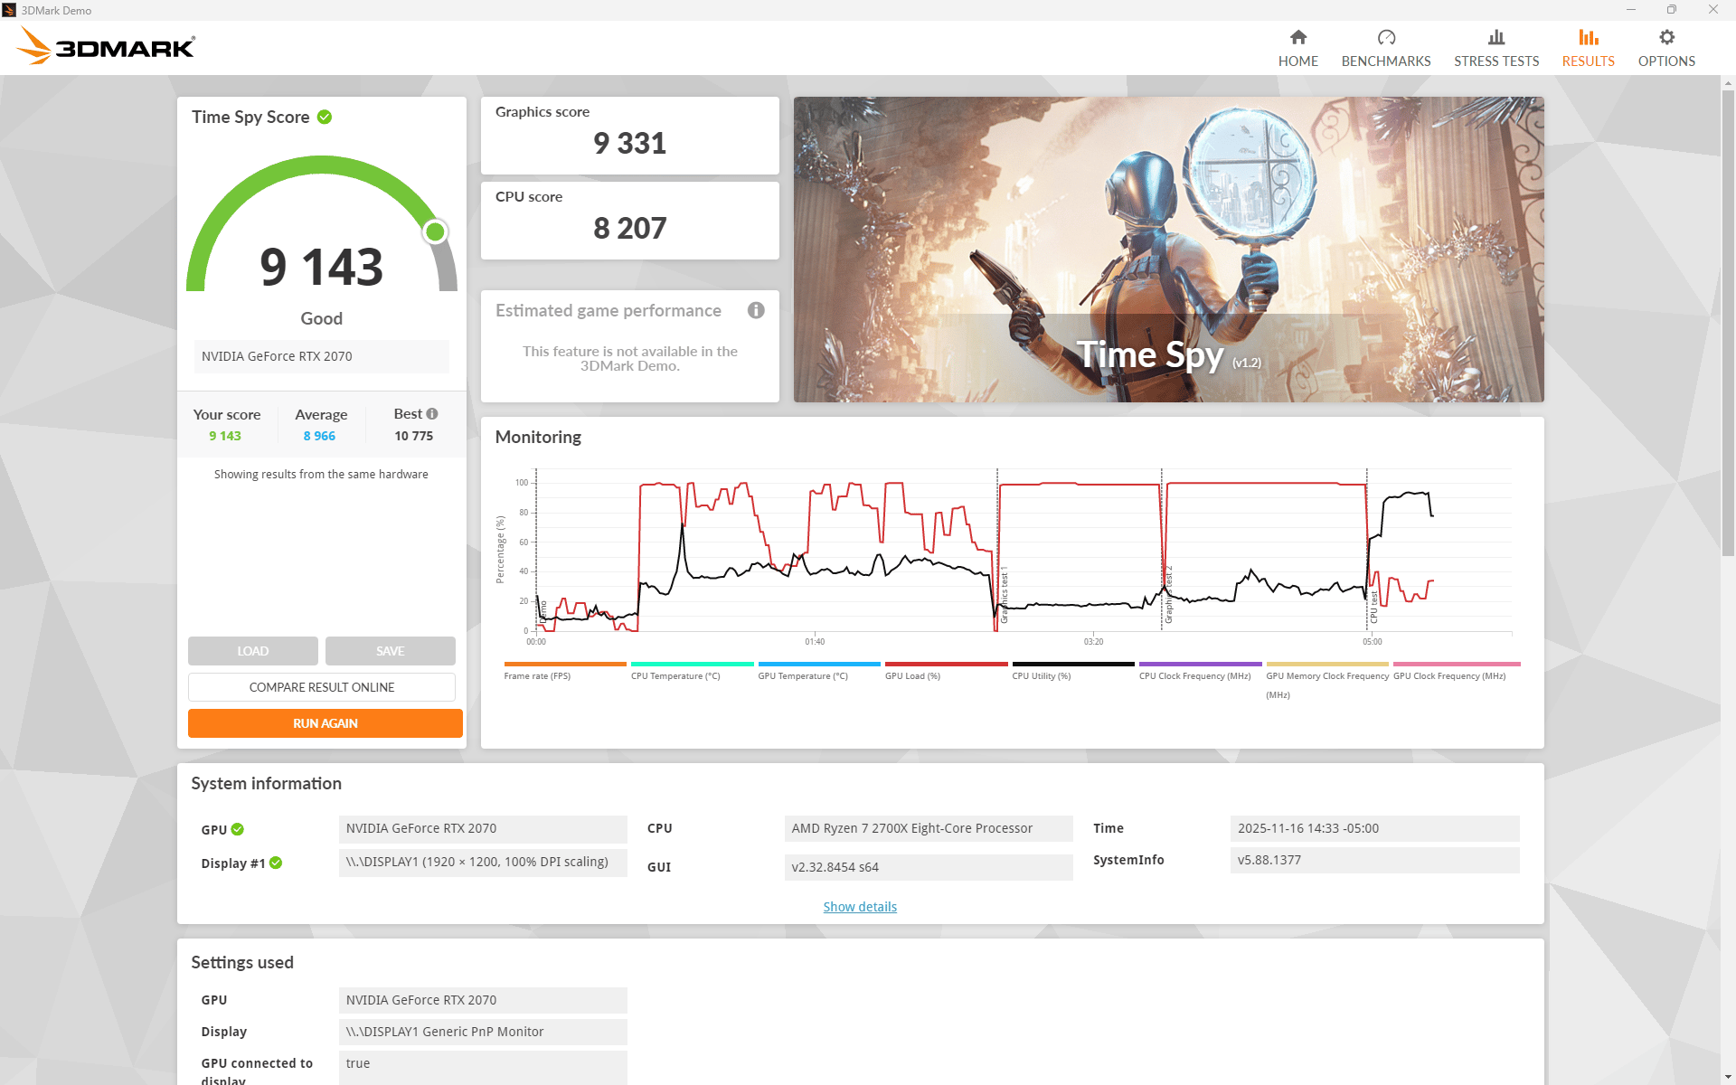Click the GPU name field under Time Spy score

coord(321,356)
